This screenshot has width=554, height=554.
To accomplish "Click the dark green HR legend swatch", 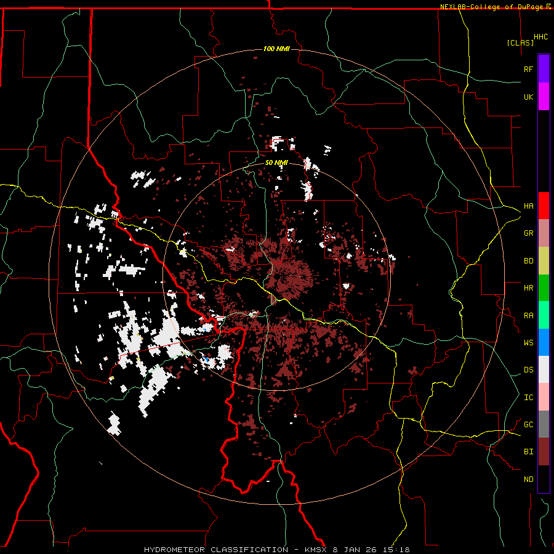I will pyautogui.click(x=544, y=288).
